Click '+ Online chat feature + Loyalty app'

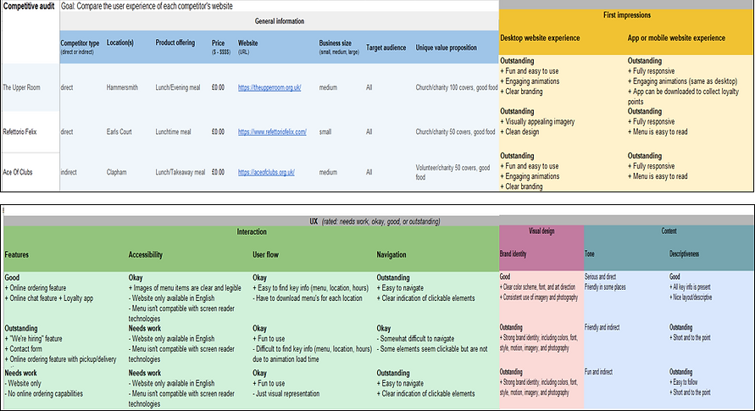[49, 298]
